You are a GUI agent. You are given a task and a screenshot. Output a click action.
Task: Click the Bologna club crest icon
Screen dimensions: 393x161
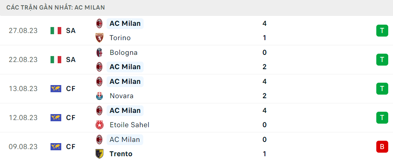99,52
